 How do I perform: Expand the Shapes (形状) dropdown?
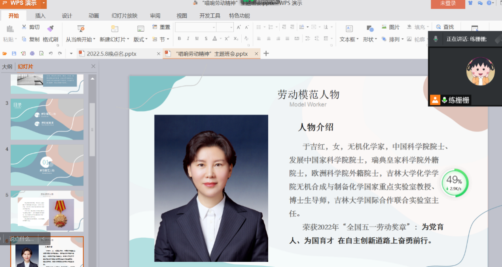point(370,39)
